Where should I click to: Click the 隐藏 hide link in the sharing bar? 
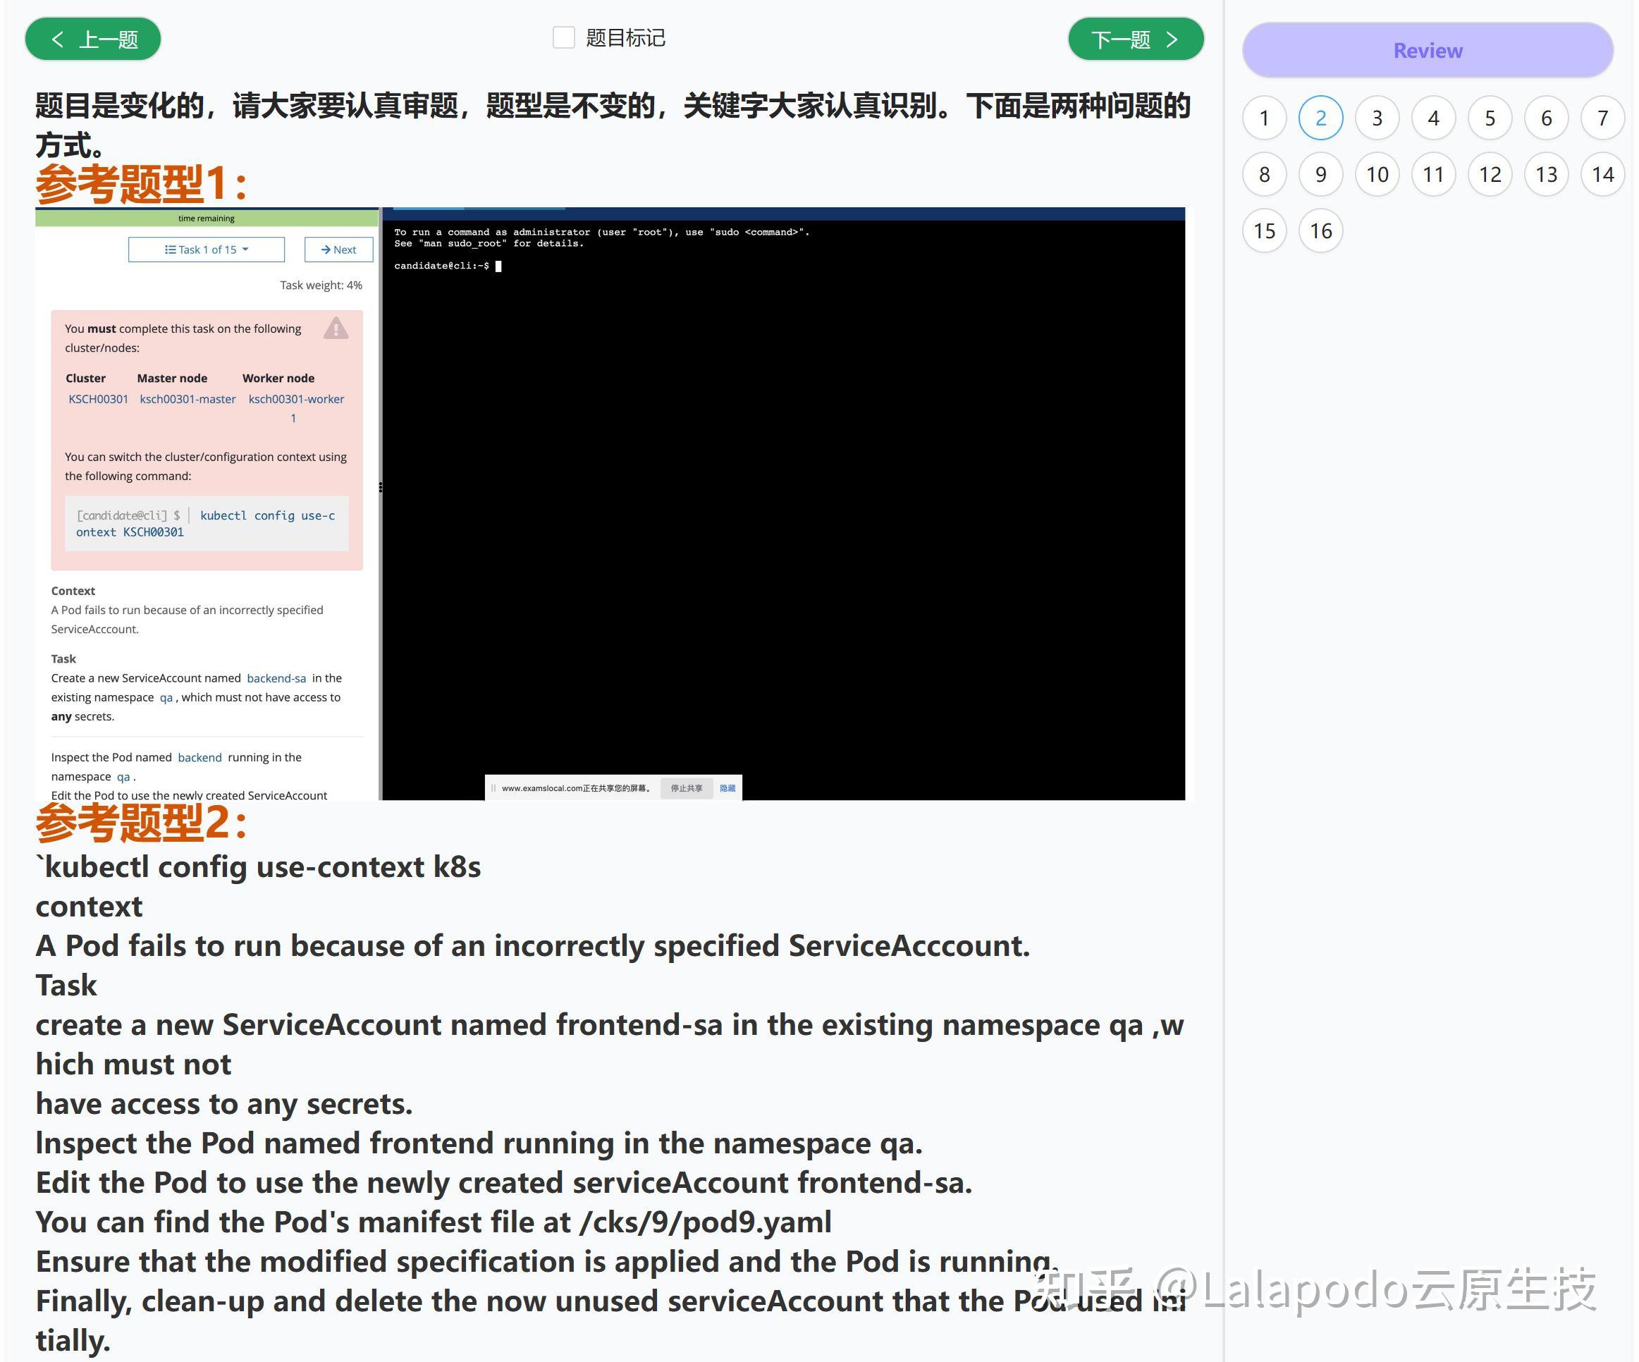727,787
